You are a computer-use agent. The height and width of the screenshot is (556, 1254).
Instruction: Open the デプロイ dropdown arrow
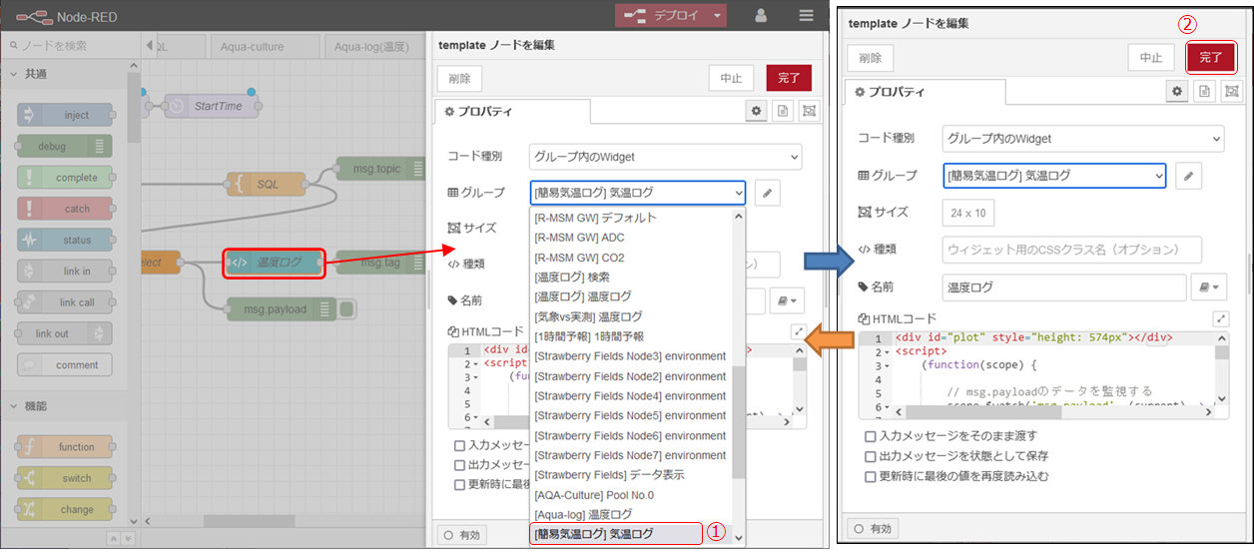[x=717, y=16]
